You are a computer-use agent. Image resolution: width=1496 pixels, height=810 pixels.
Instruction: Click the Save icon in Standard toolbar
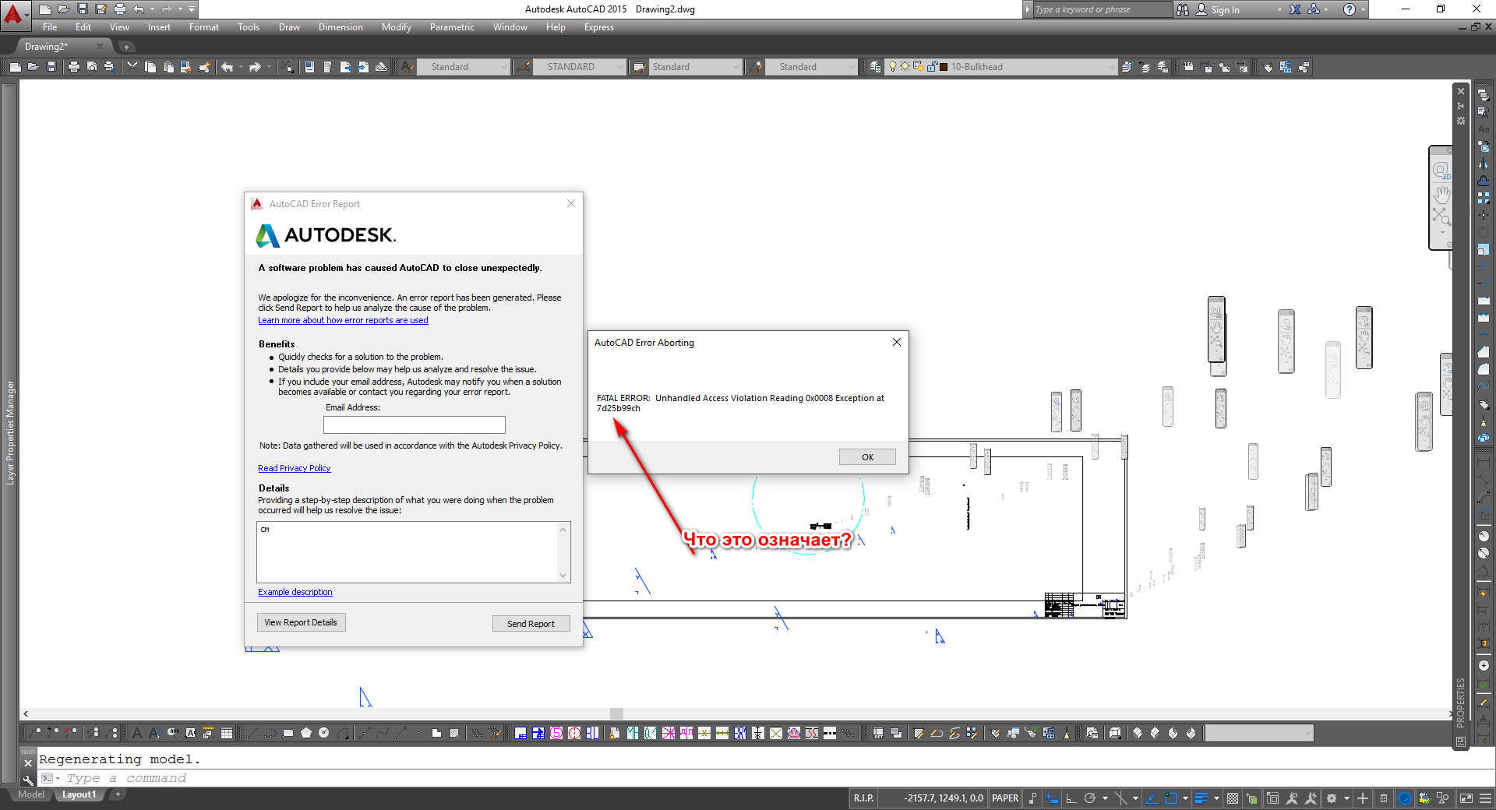click(x=51, y=67)
